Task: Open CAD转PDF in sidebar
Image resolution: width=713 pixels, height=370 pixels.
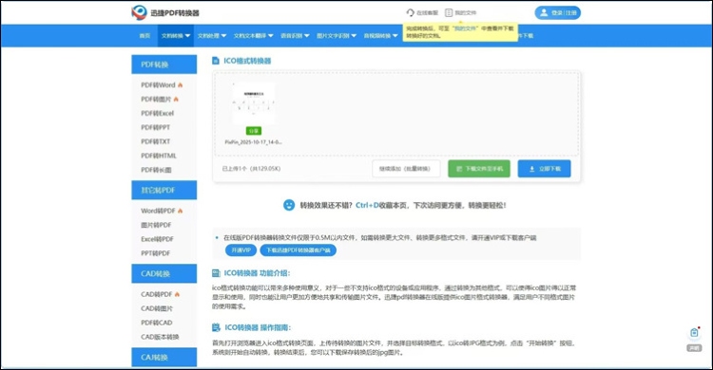Action: (x=157, y=294)
